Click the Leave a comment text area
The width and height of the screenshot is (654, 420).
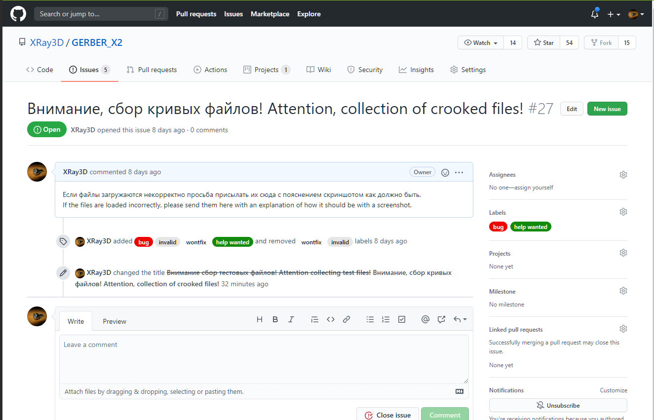(264, 359)
